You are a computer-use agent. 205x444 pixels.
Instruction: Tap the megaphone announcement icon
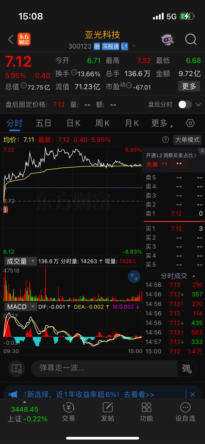point(13,394)
